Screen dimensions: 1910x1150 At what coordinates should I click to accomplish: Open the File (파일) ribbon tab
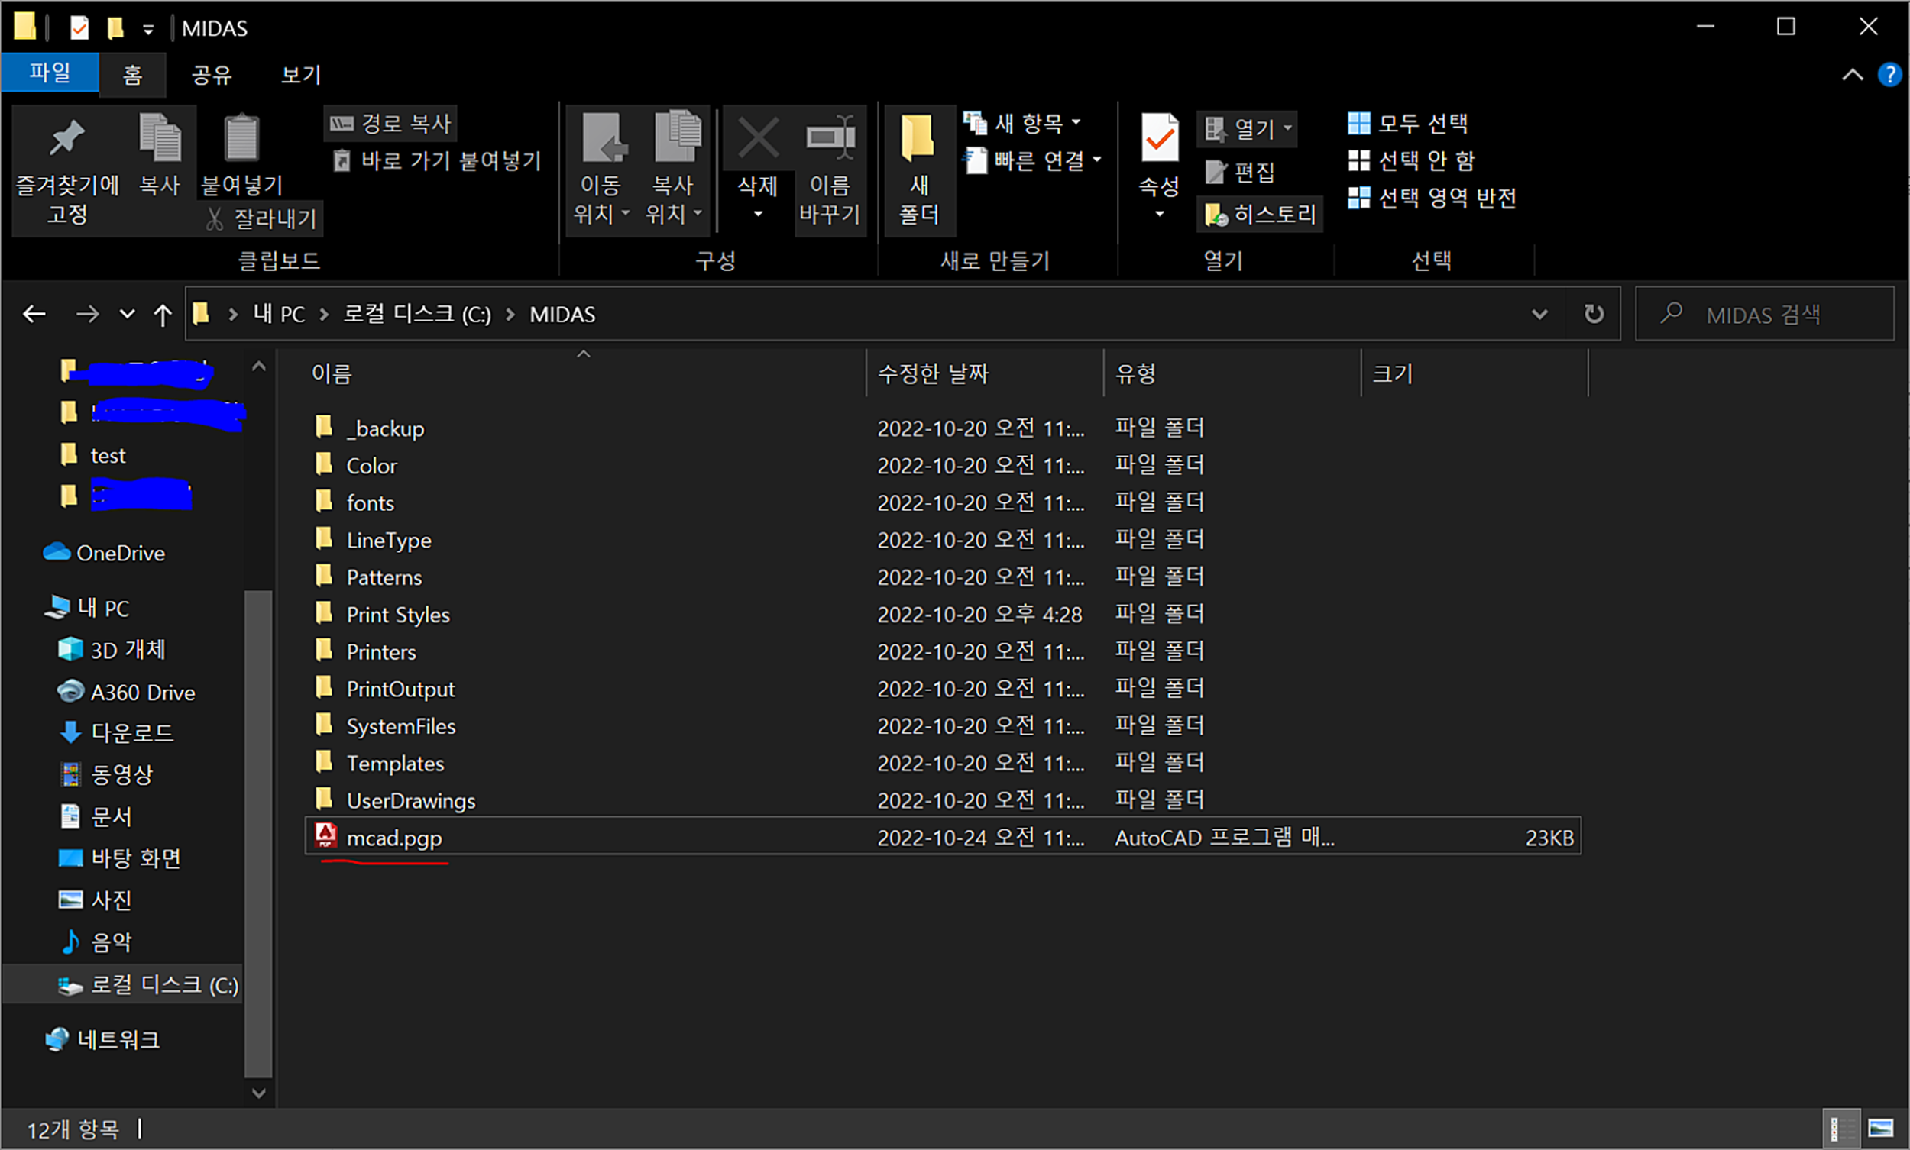pos(50,73)
